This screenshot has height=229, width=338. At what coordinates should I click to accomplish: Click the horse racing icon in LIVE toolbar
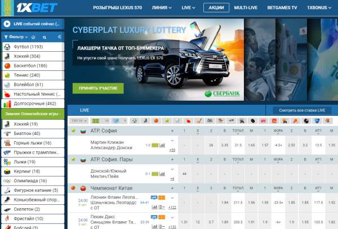tap(220, 121)
